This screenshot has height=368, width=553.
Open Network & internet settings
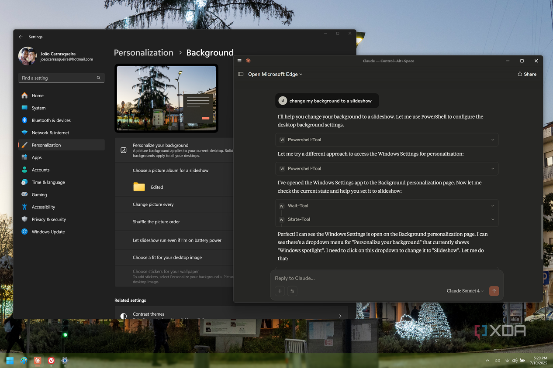(61, 133)
